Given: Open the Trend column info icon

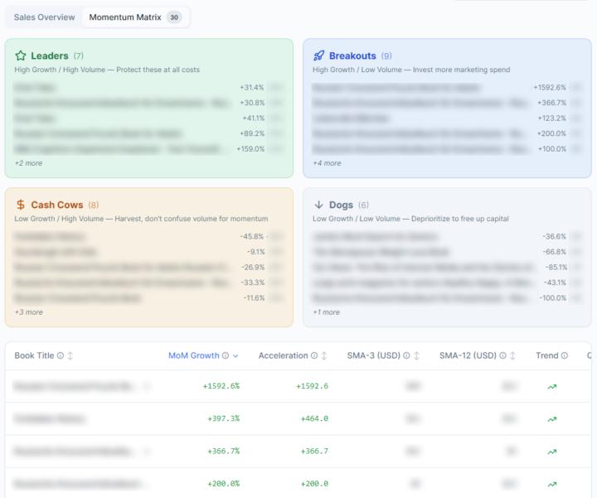Looking at the screenshot, I should (565, 355).
